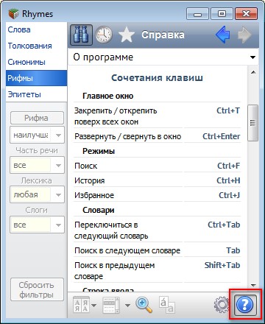Click the 'Сочетания клавиш' heading
Screen dimensions: 265x324
coord(157,78)
